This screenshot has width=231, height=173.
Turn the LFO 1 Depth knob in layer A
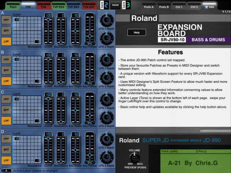[x=107, y=20]
